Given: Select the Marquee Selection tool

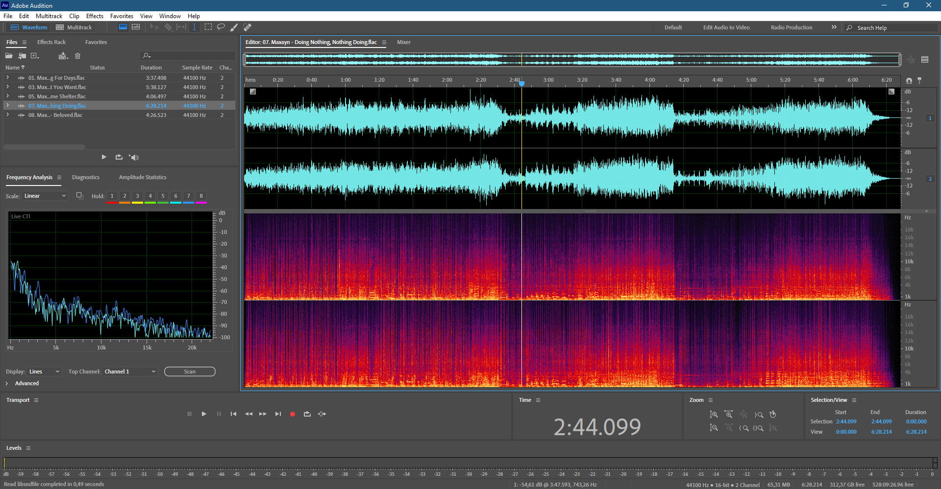Looking at the screenshot, I should point(208,27).
